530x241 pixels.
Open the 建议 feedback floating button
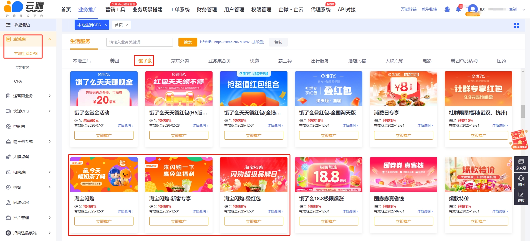click(521, 197)
